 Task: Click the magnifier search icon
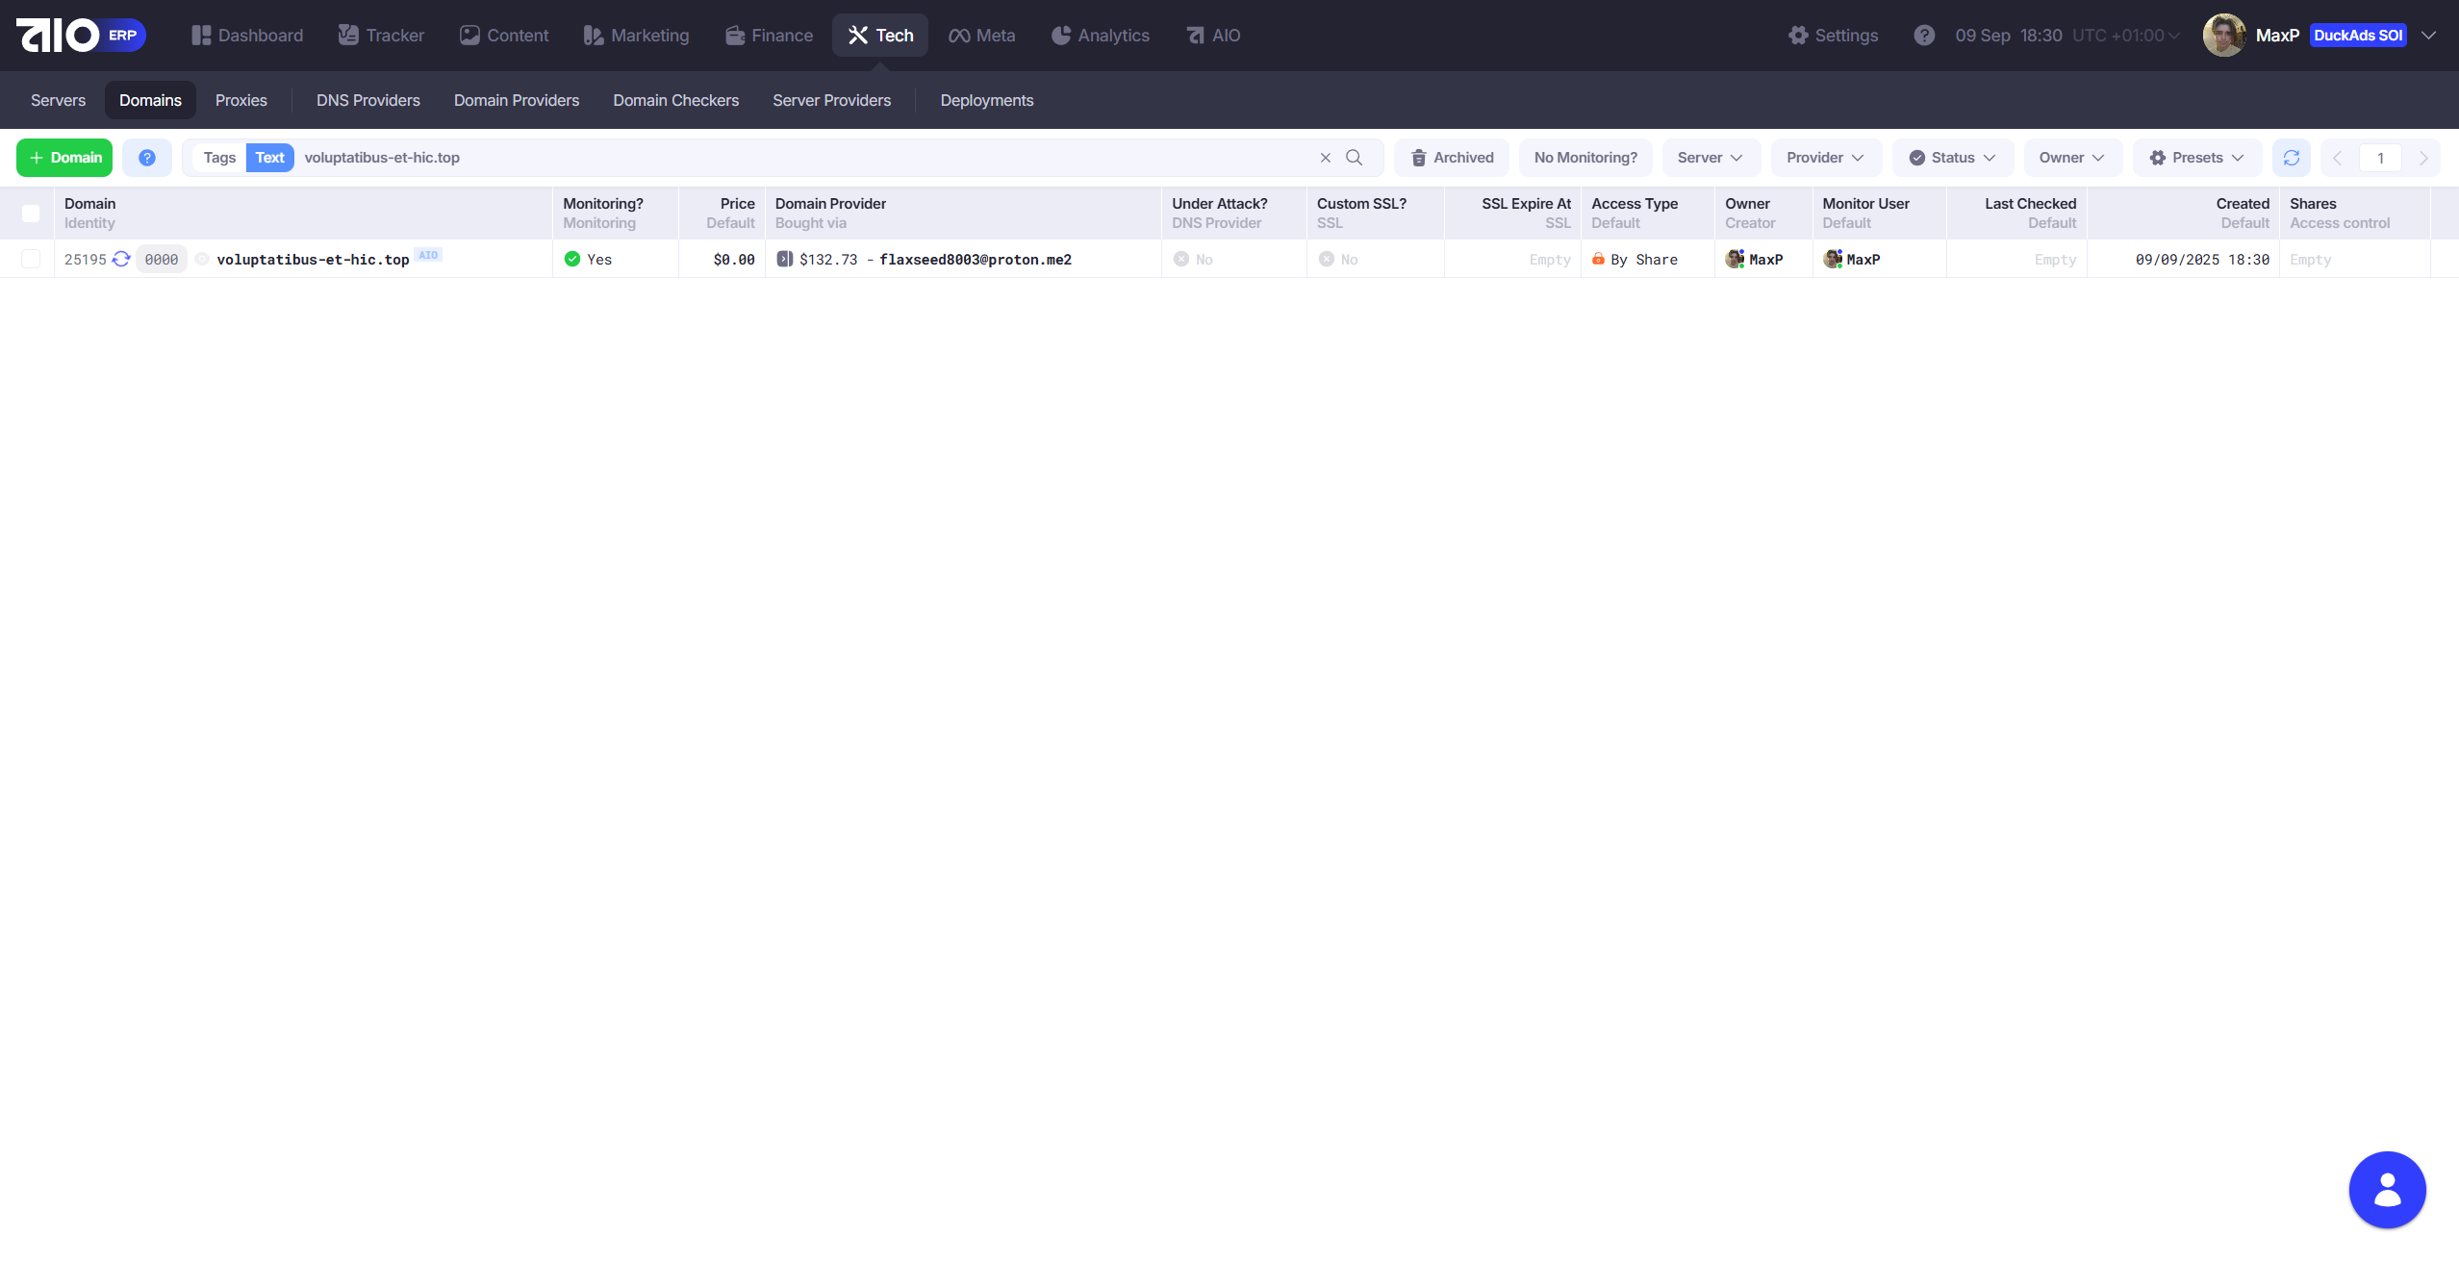1355,158
